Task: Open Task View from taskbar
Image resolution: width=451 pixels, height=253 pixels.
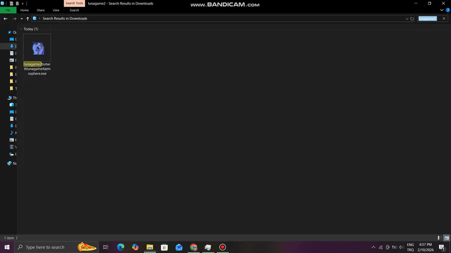Action: (106, 247)
